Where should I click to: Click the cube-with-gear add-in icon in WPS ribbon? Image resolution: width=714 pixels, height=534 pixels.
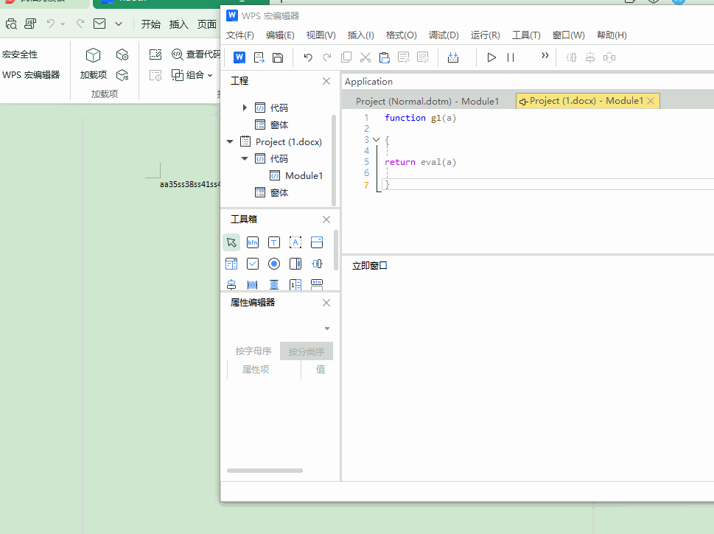tap(122, 55)
